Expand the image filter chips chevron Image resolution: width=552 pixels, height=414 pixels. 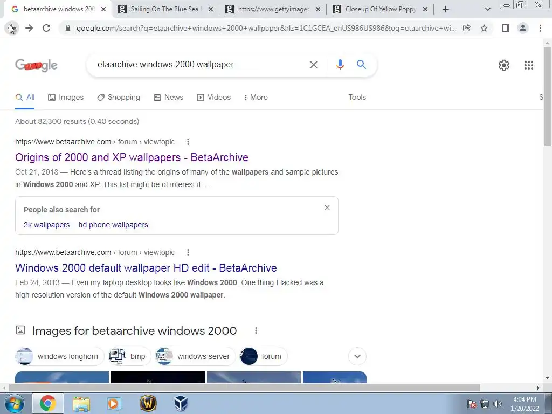[x=357, y=356]
